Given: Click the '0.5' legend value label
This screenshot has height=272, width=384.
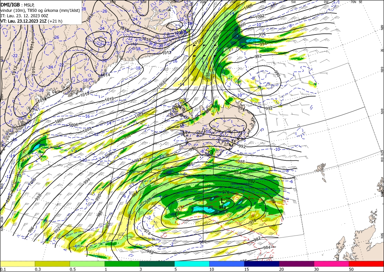Looking at the screenshot, I should 72,269.
